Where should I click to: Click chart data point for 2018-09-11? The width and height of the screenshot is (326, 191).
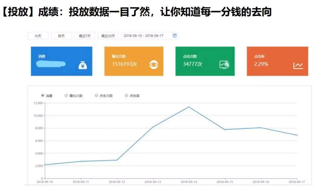81,161
